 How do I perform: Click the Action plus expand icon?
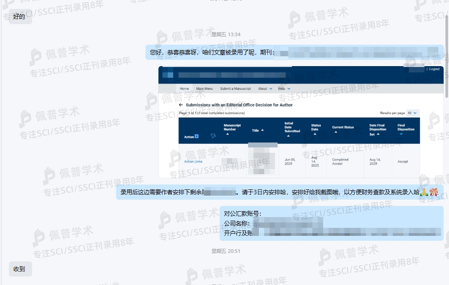click(x=196, y=136)
